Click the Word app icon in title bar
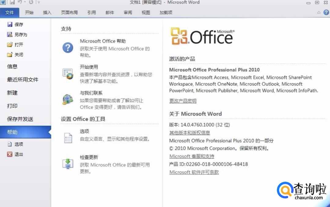The image size is (330, 207). point(3,2)
